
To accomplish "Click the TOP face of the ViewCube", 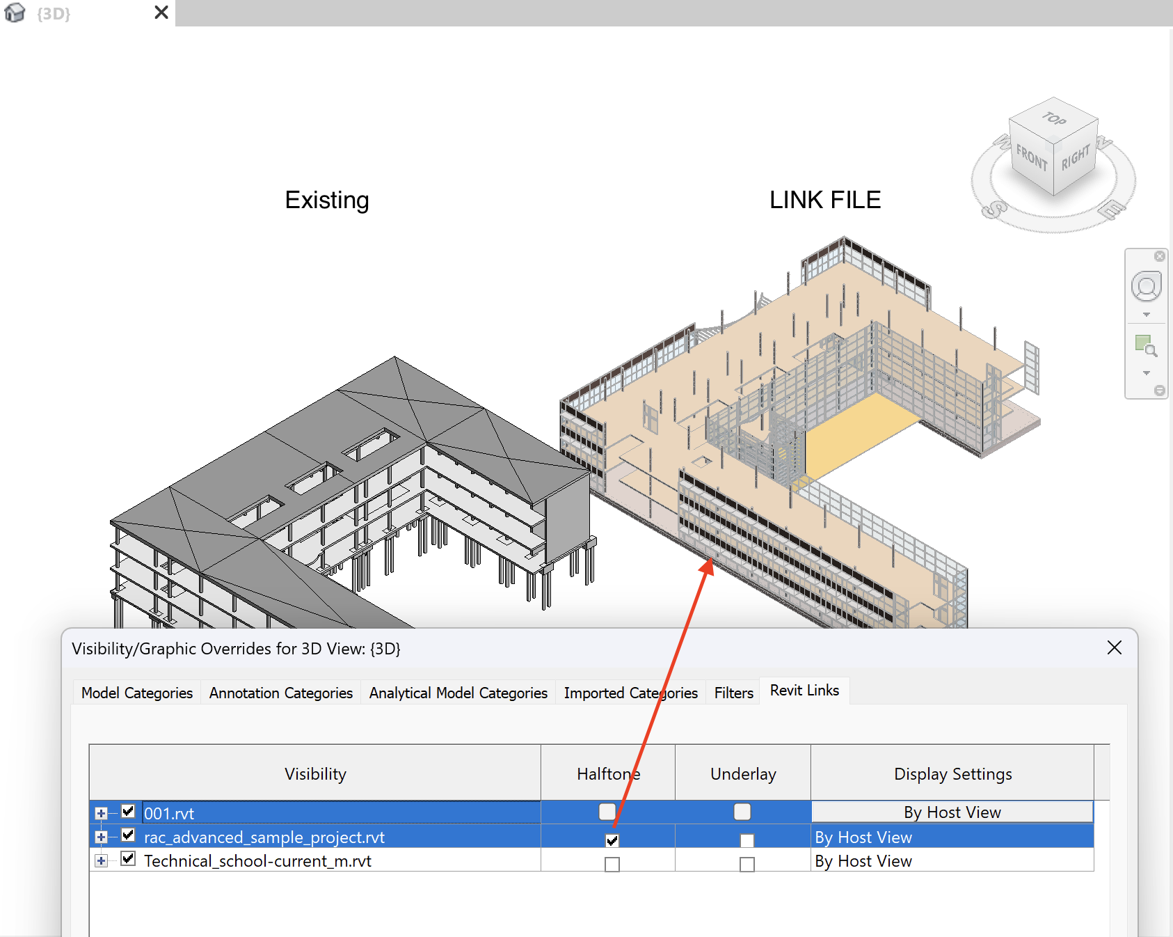I will (1054, 119).
